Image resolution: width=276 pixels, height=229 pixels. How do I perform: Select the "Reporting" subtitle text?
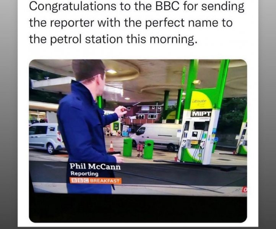84,174
